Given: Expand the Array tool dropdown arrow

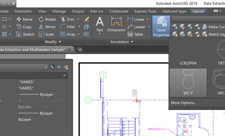Looking at the screenshot, I should pyautogui.click(x=78, y=34).
